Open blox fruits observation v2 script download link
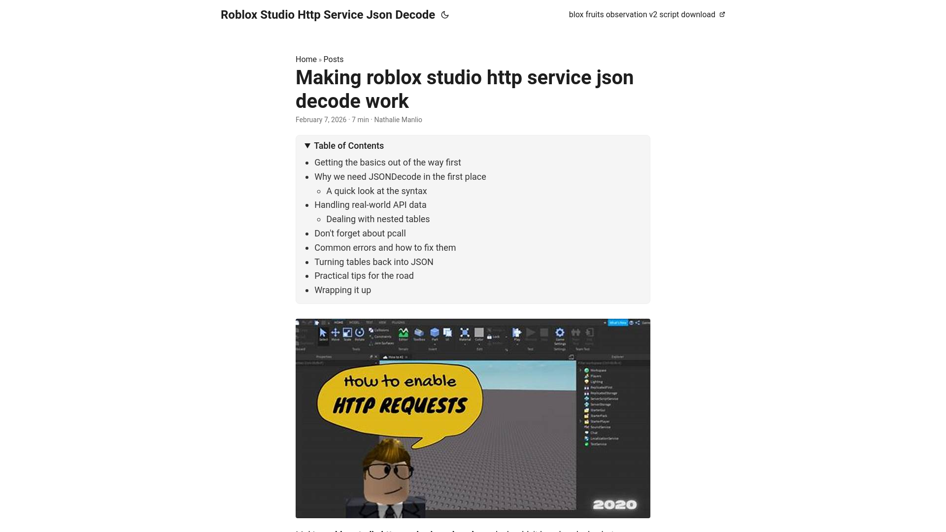Screen dimensions: 946x532 (x=646, y=15)
